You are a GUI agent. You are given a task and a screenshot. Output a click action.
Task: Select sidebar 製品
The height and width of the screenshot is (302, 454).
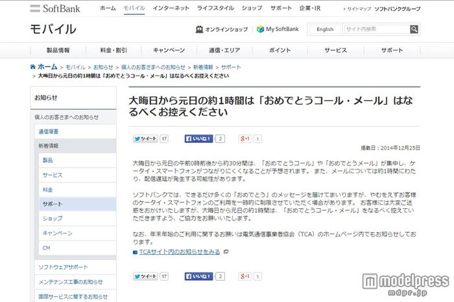pos(77,160)
